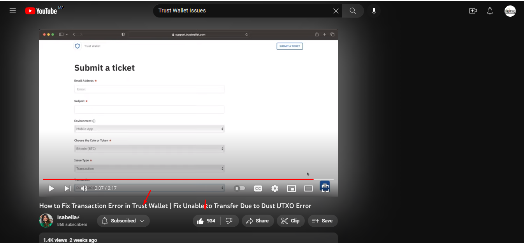Open player settings gear
524x243 pixels.
tap(275, 188)
